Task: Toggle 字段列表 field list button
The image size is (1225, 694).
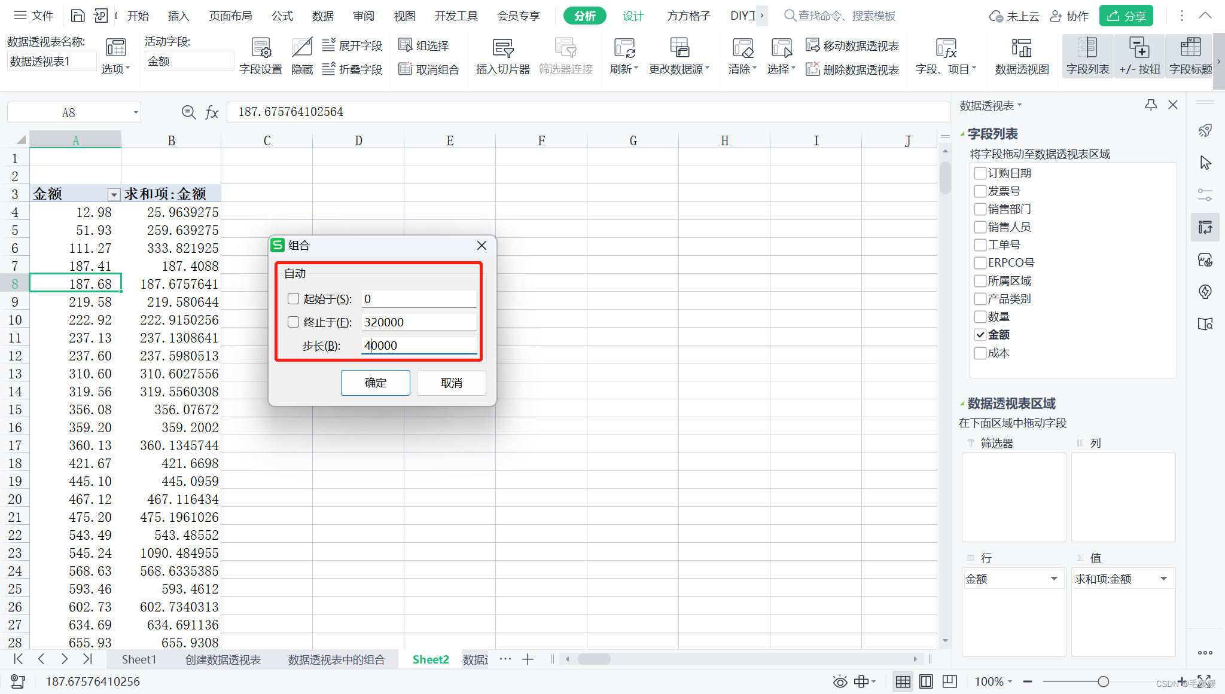Action: 1087,56
